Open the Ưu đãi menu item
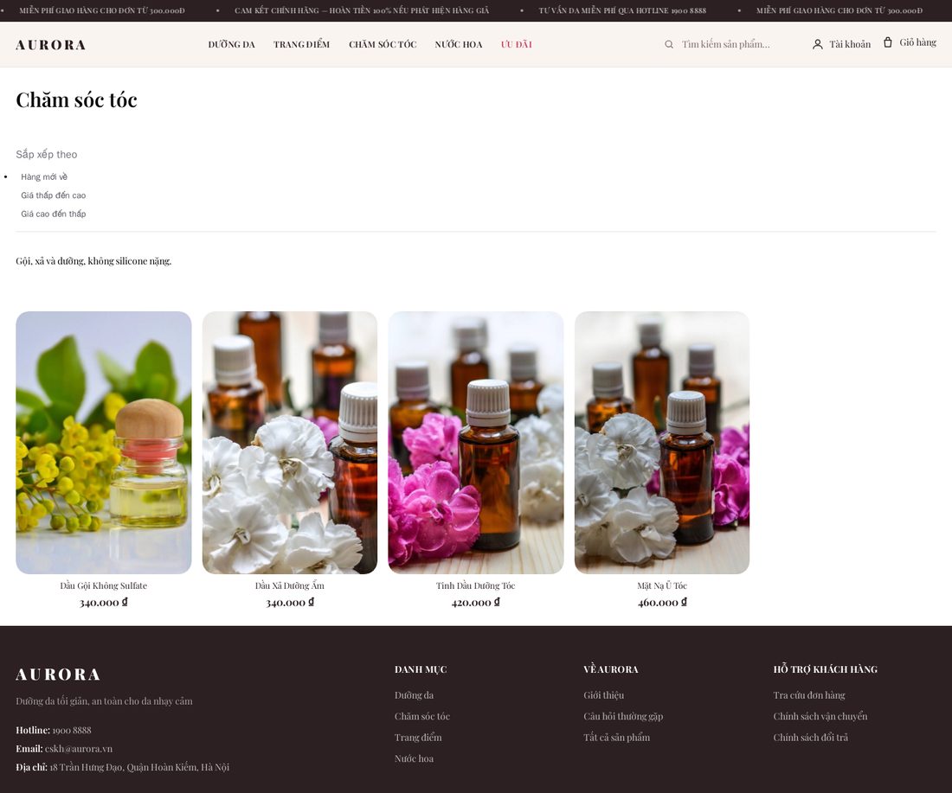Viewport: 952px width, 793px height. [x=516, y=44]
